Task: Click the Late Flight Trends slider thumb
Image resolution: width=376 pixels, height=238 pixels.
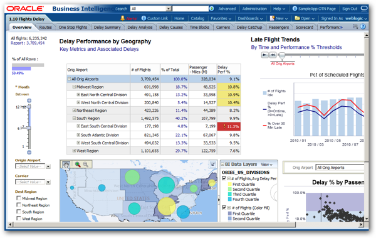Action: 282,56
